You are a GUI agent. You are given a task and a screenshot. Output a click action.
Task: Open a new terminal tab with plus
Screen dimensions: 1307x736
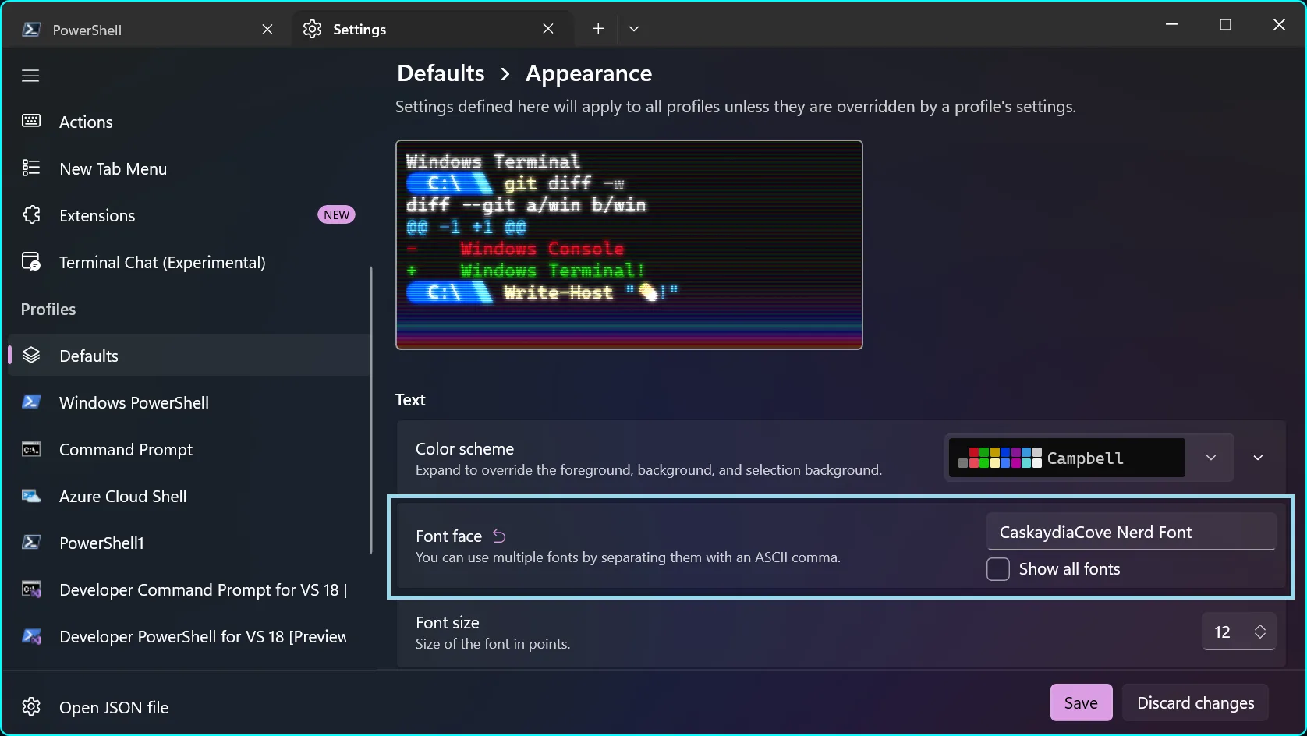(x=597, y=28)
